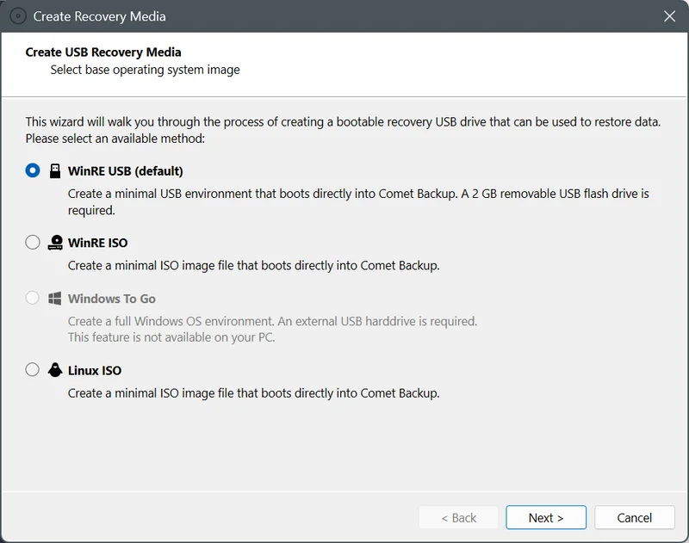
Task: Proceed with the Next button
Action: 546,517
